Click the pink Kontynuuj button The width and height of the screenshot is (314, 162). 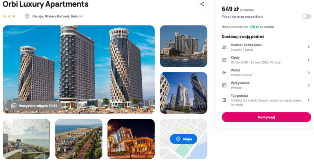pyautogui.click(x=266, y=117)
